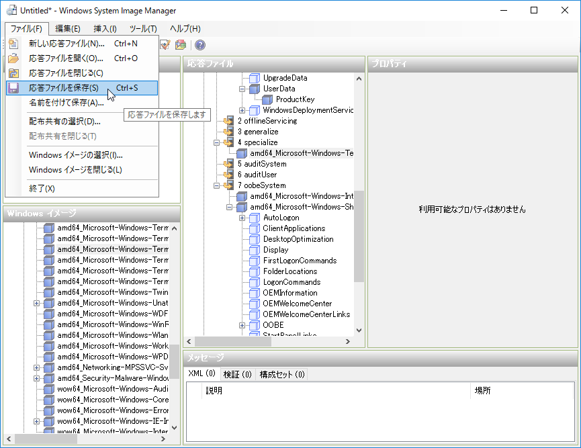The image size is (581, 448).
Task: Select amd64_Microsoft-Windows-Int under oobeSystem
Action: click(301, 196)
